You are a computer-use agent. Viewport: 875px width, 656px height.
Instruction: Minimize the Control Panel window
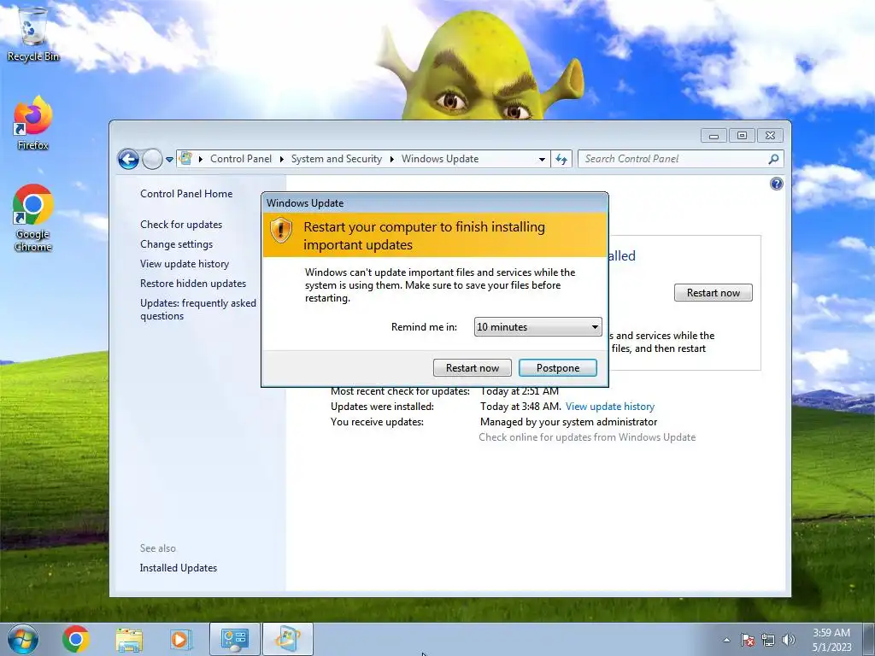point(714,136)
